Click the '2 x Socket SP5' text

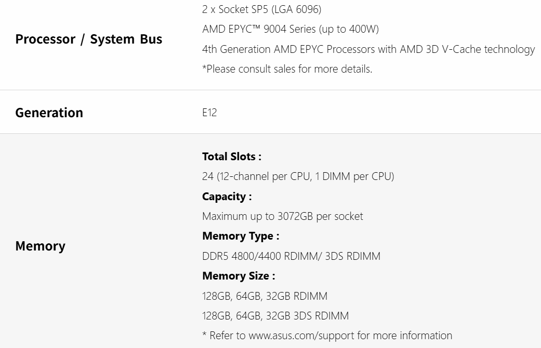click(x=234, y=9)
